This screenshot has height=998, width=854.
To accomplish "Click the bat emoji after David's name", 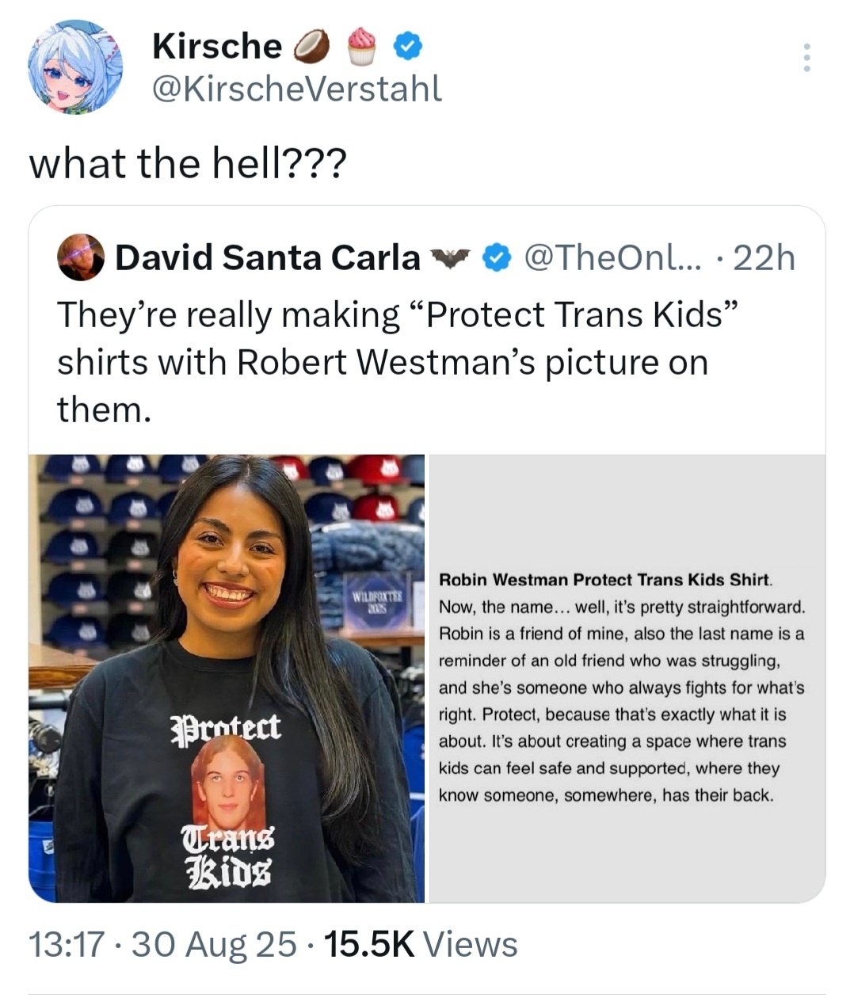I will [x=449, y=258].
